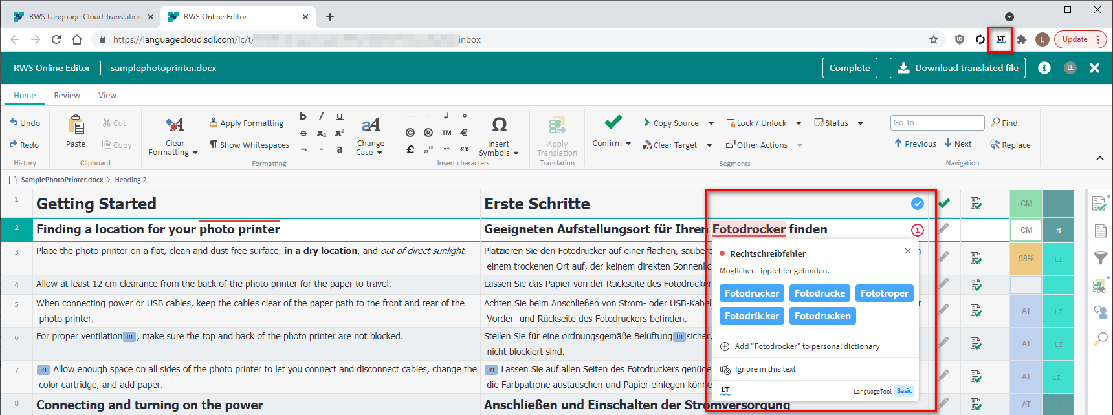Expand the Copy Source dropdown arrow
This screenshot has height=415, width=1113.
click(711, 123)
